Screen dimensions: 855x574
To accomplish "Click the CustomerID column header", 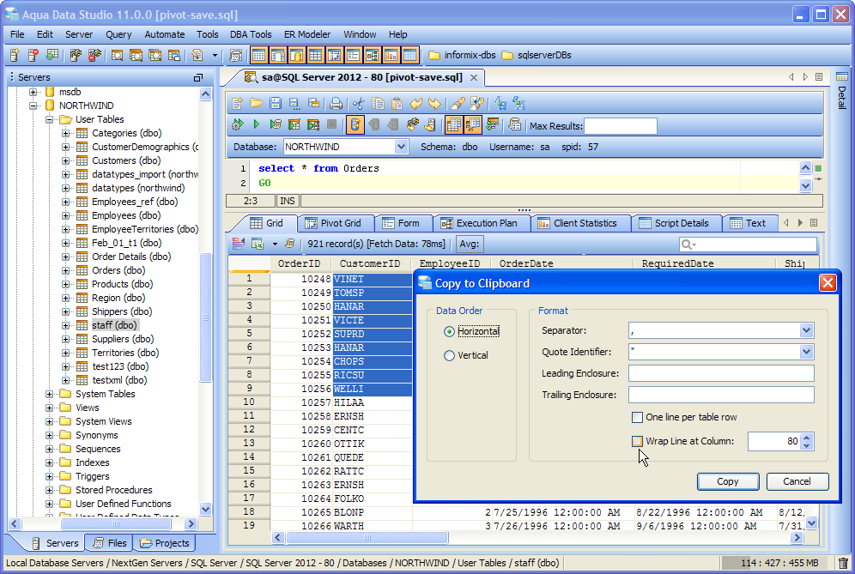I will click(370, 263).
